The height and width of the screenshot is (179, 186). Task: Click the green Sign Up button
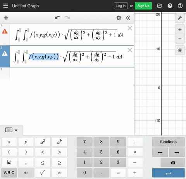143,6
